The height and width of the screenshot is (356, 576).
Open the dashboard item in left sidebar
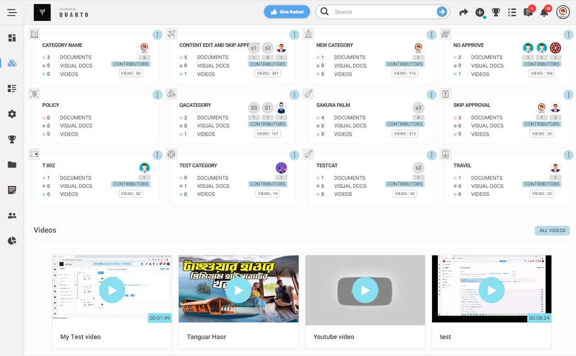12,38
